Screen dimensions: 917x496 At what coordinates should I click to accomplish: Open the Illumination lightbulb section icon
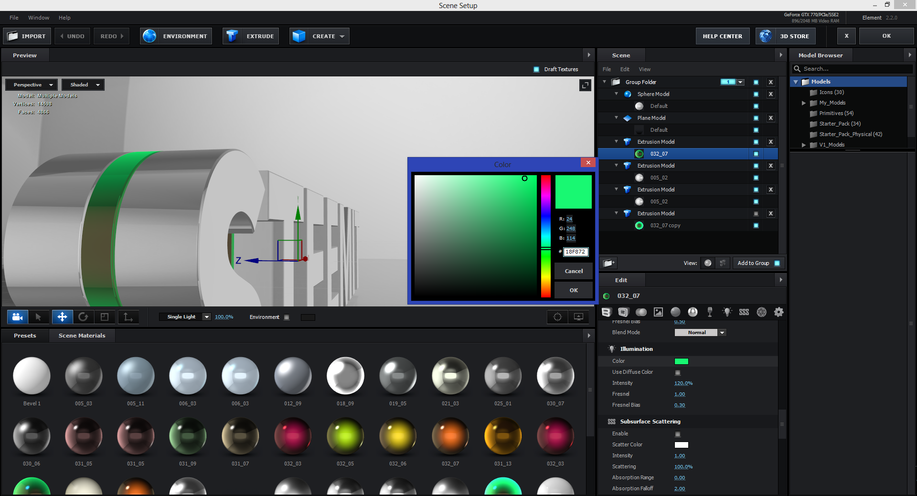coord(727,312)
